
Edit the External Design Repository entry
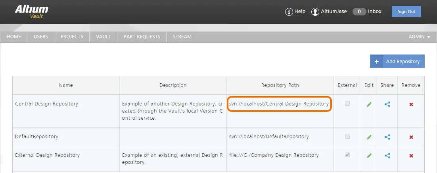tap(369, 156)
